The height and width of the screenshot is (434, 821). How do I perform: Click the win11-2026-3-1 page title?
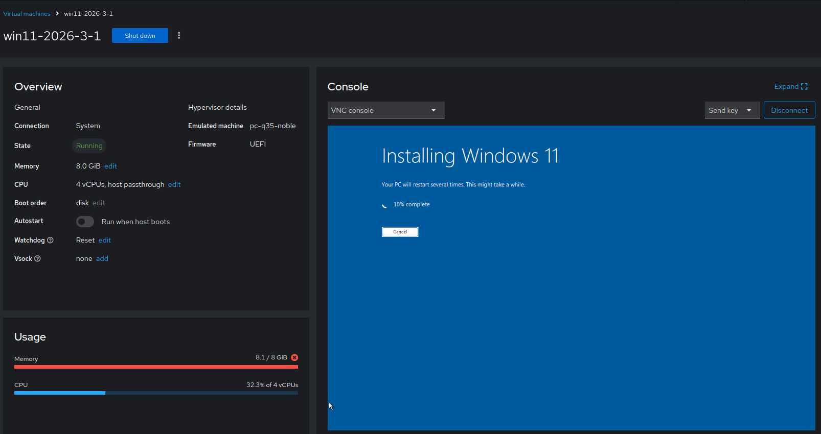tap(52, 36)
